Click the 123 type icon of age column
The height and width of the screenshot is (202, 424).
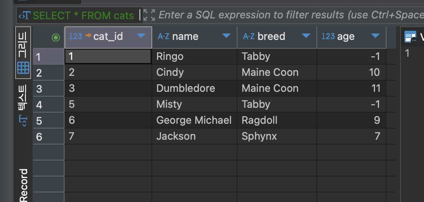(328, 37)
